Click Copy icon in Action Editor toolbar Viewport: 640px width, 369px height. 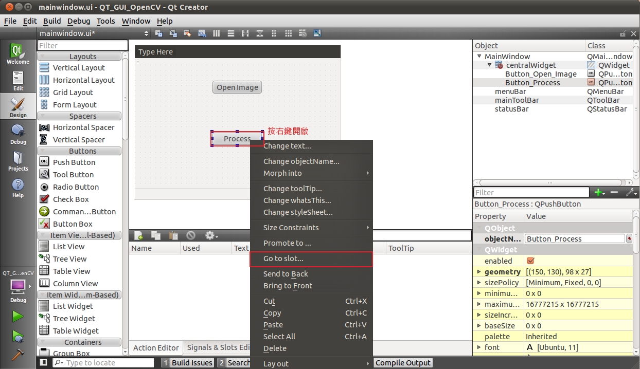coord(156,235)
